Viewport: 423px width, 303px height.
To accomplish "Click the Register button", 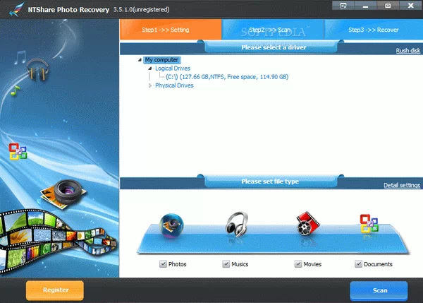I will (x=55, y=290).
